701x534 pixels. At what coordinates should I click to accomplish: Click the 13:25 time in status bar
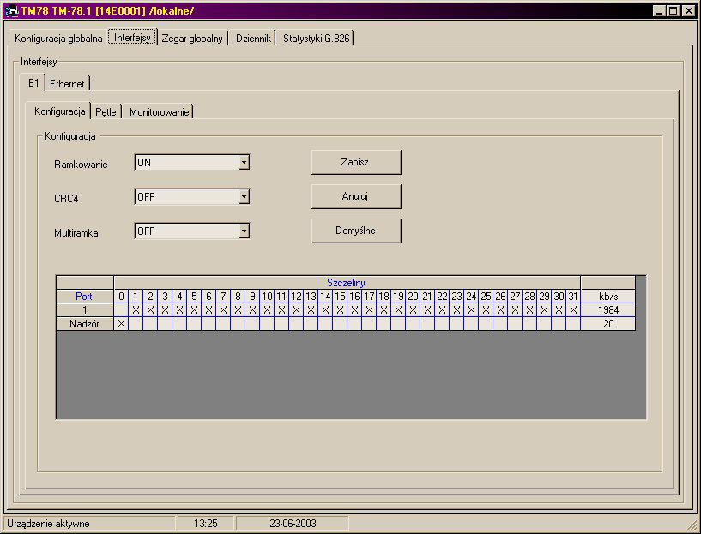click(x=206, y=523)
